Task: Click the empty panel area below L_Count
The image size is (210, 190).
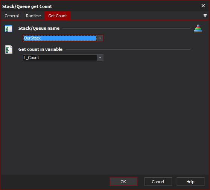Action: (x=105, y=118)
